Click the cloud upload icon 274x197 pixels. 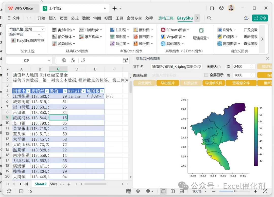[246, 18]
